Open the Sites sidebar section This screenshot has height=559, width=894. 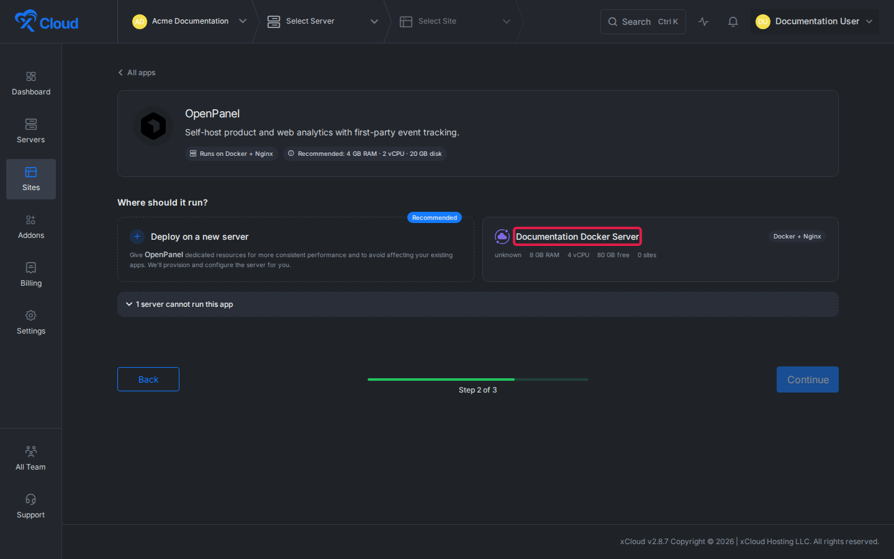tap(31, 179)
